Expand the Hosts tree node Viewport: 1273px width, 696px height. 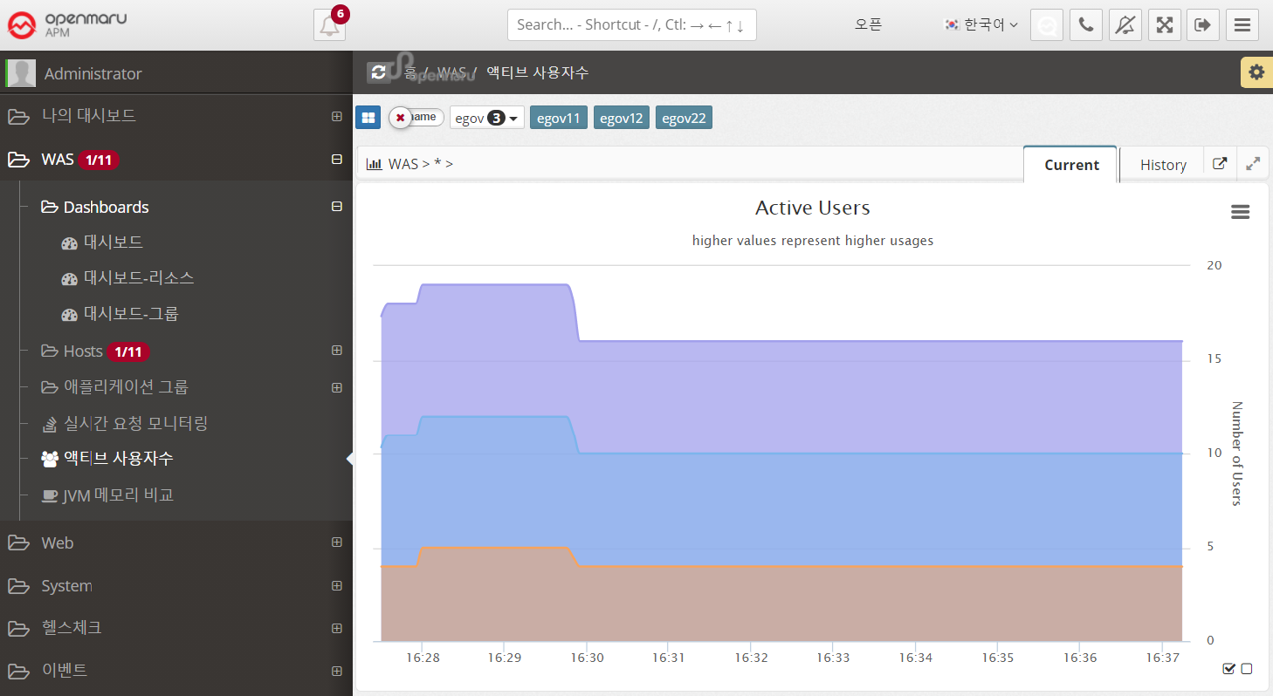tap(337, 351)
